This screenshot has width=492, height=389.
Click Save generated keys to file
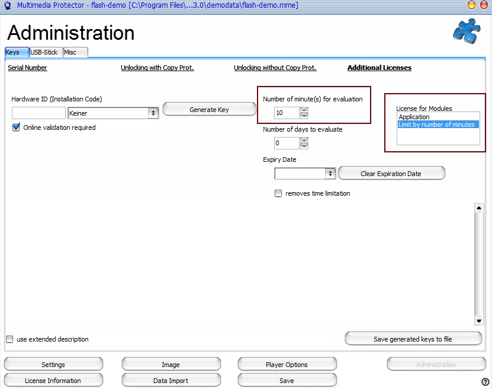413,339
